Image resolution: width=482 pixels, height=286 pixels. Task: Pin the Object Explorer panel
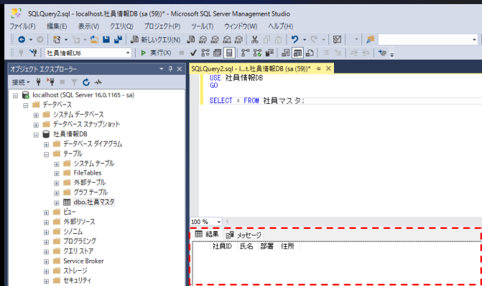[171, 69]
